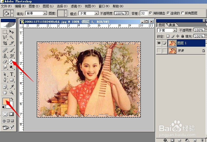207x142 pixels.
Task: Open the tool preset picker arrow
Action: [12, 13]
